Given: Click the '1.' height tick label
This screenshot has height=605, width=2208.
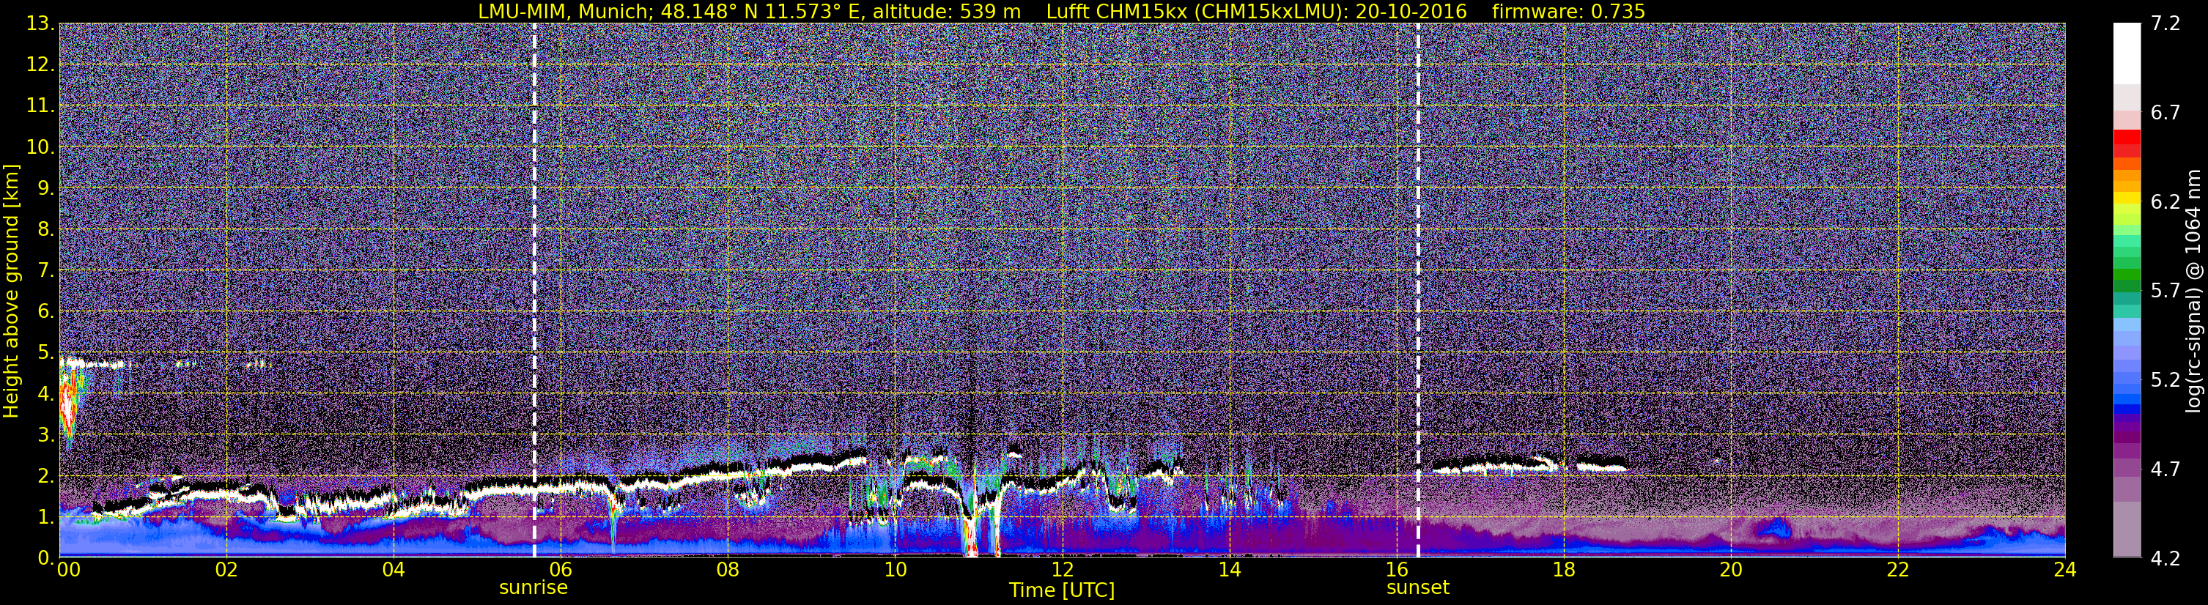Looking at the screenshot, I should click(x=45, y=516).
